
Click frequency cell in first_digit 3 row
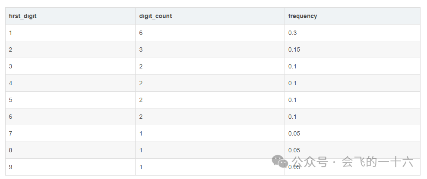[292, 66]
